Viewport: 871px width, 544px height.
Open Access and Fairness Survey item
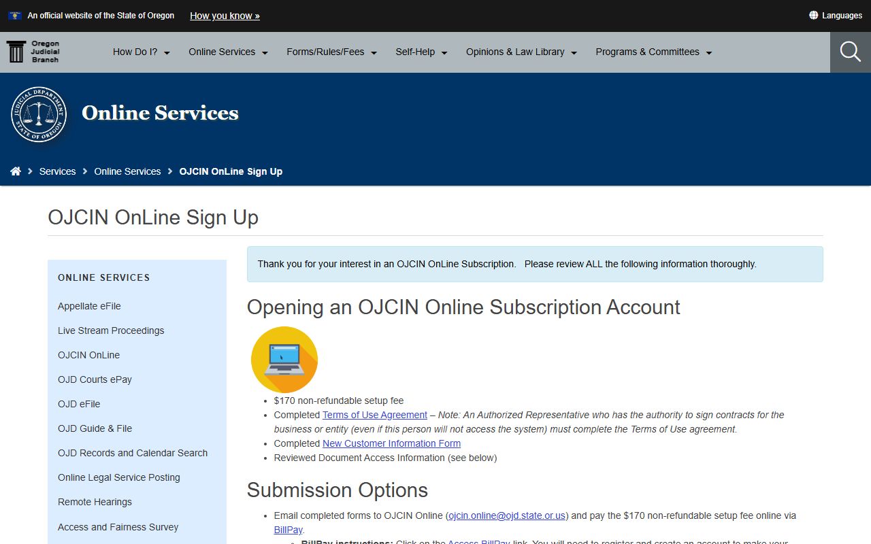pos(118,527)
